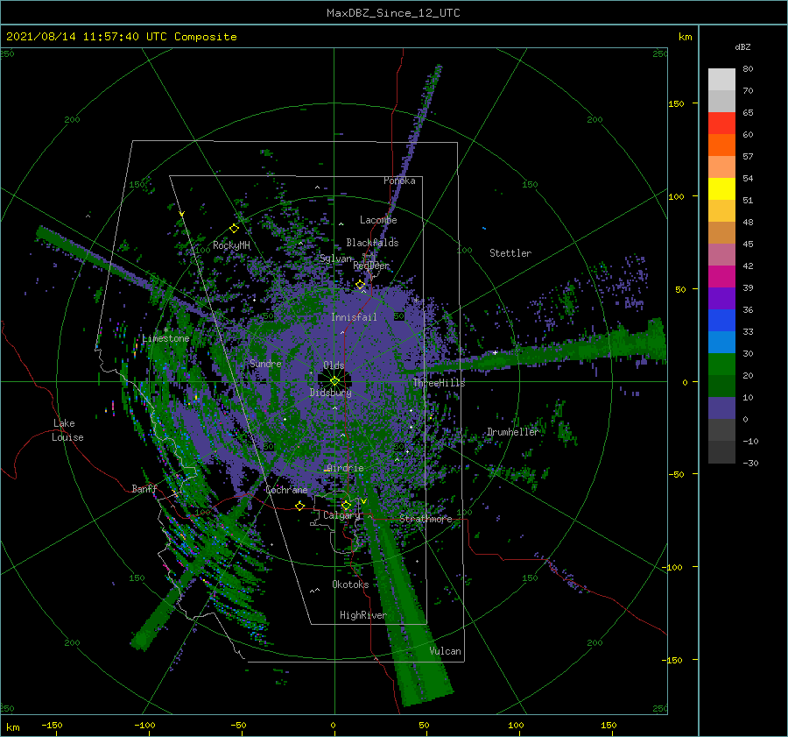Viewport: 788px width, 737px height.
Task: Select the yellow V marker northeast of Calgary
Action: click(x=363, y=501)
